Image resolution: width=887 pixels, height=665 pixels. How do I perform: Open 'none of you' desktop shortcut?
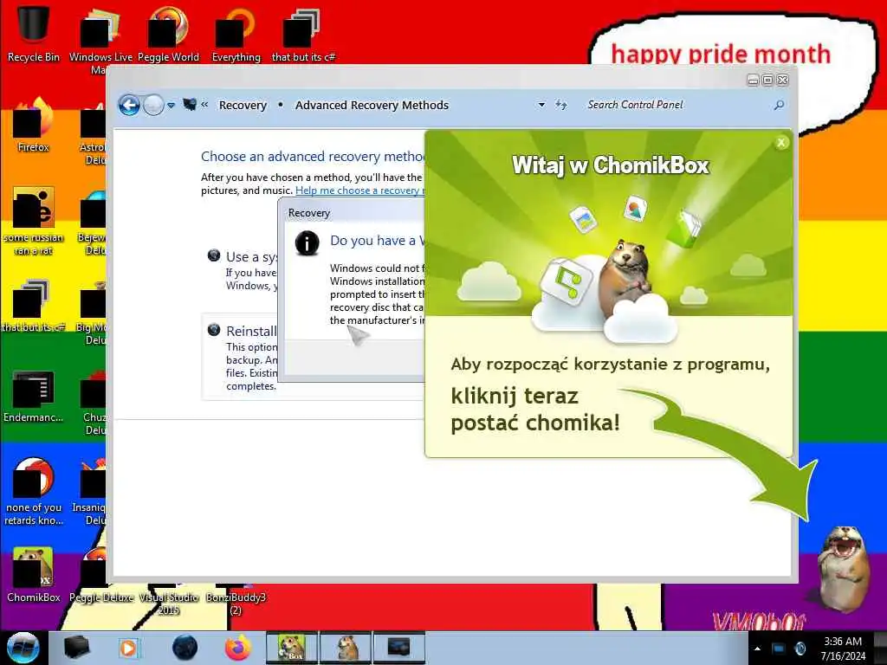click(x=33, y=492)
